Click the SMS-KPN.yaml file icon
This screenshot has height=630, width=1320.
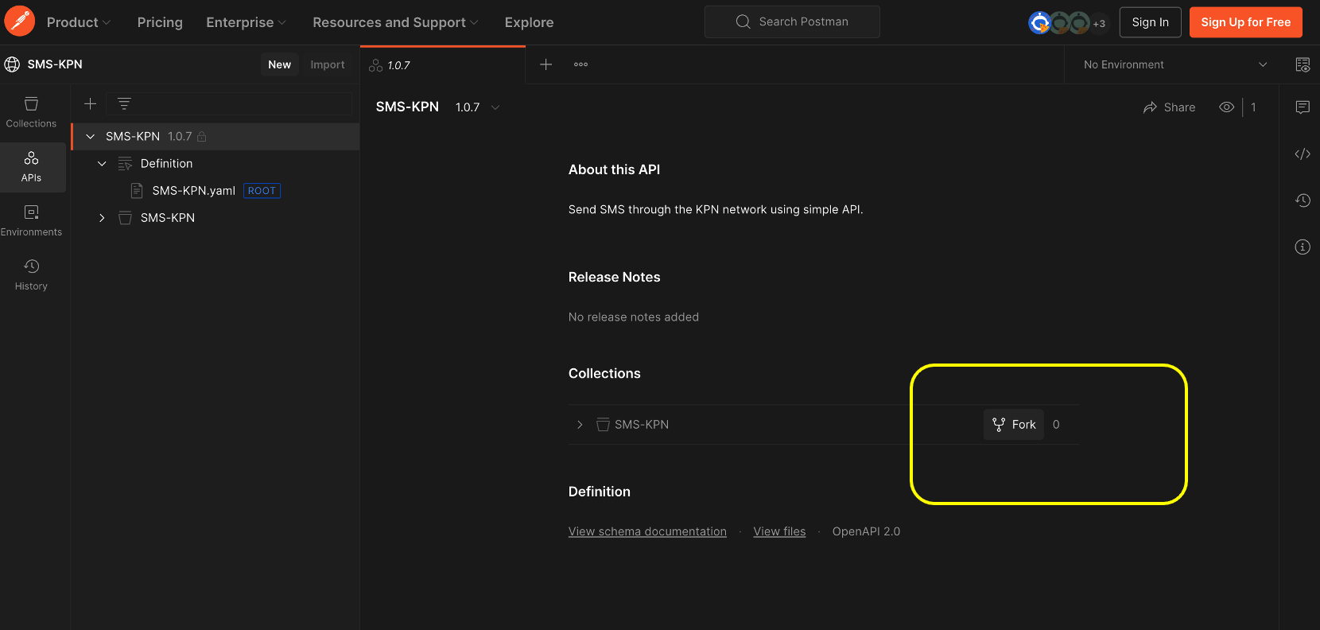pyautogui.click(x=137, y=191)
